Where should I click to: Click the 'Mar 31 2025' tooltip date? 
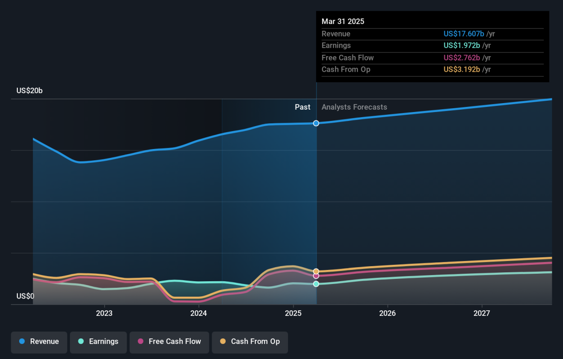coord(343,22)
